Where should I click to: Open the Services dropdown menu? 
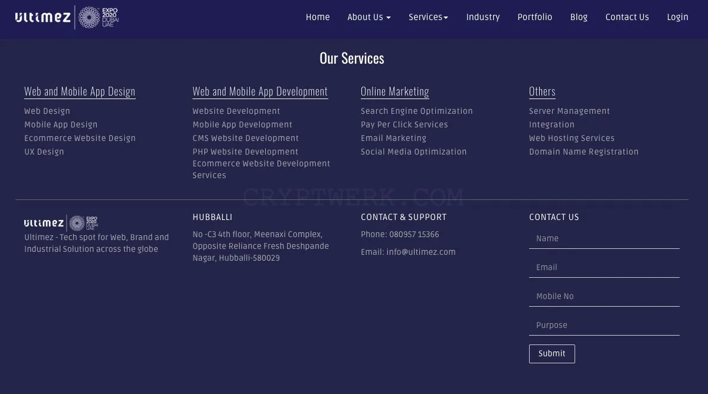pyautogui.click(x=428, y=17)
